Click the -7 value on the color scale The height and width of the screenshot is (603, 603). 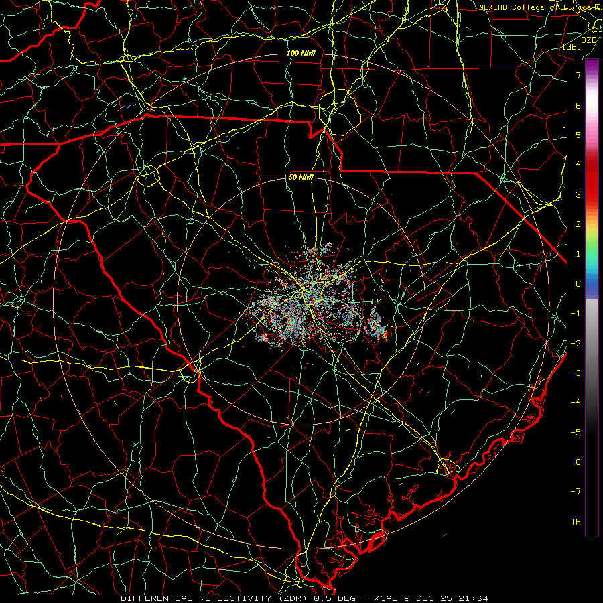click(x=576, y=492)
